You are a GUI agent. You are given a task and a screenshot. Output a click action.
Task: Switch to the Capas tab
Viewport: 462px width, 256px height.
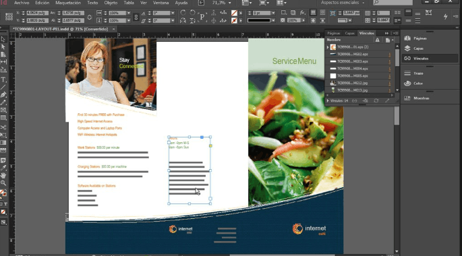350,33
